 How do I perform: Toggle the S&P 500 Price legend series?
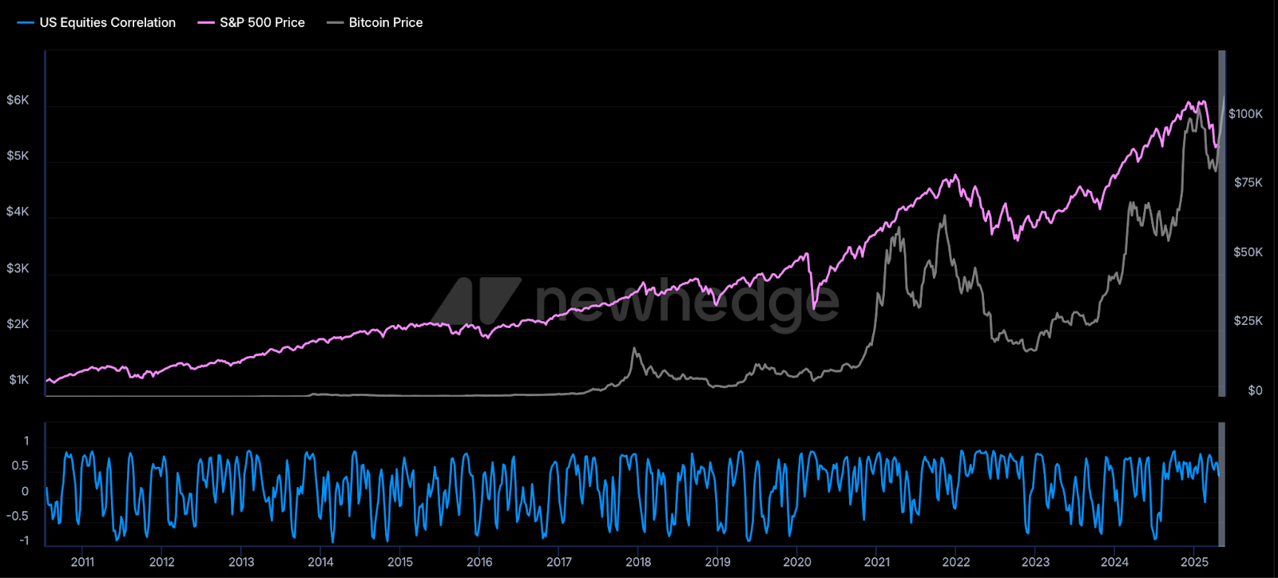(x=252, y=22)
